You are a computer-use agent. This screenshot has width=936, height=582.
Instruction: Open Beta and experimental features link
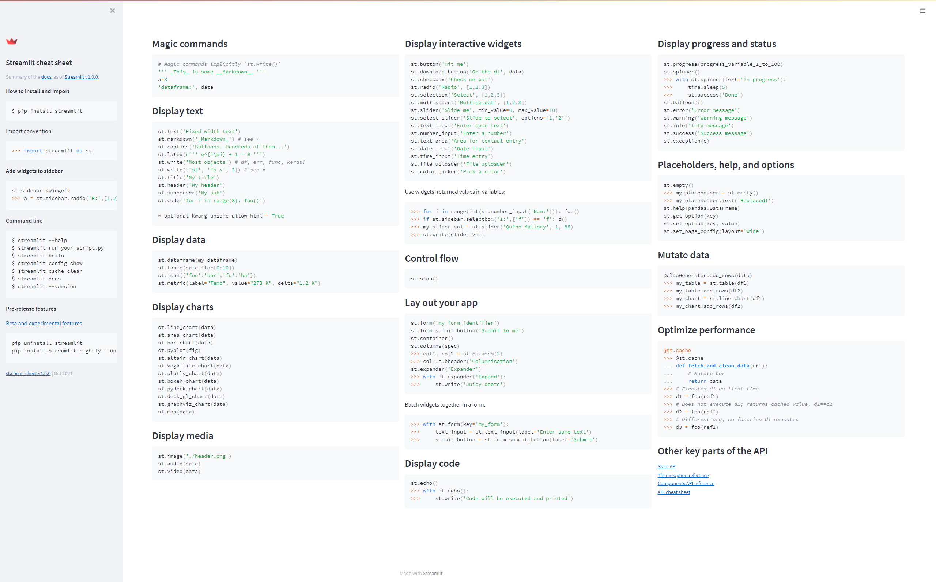44,323
